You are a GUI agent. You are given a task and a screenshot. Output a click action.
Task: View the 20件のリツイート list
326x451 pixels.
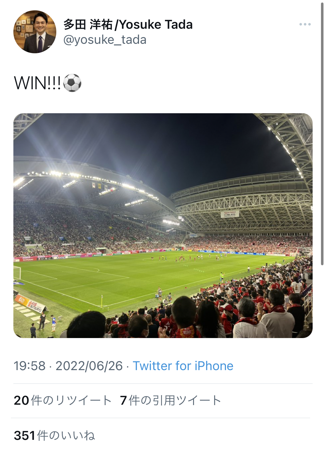(63, 401)
